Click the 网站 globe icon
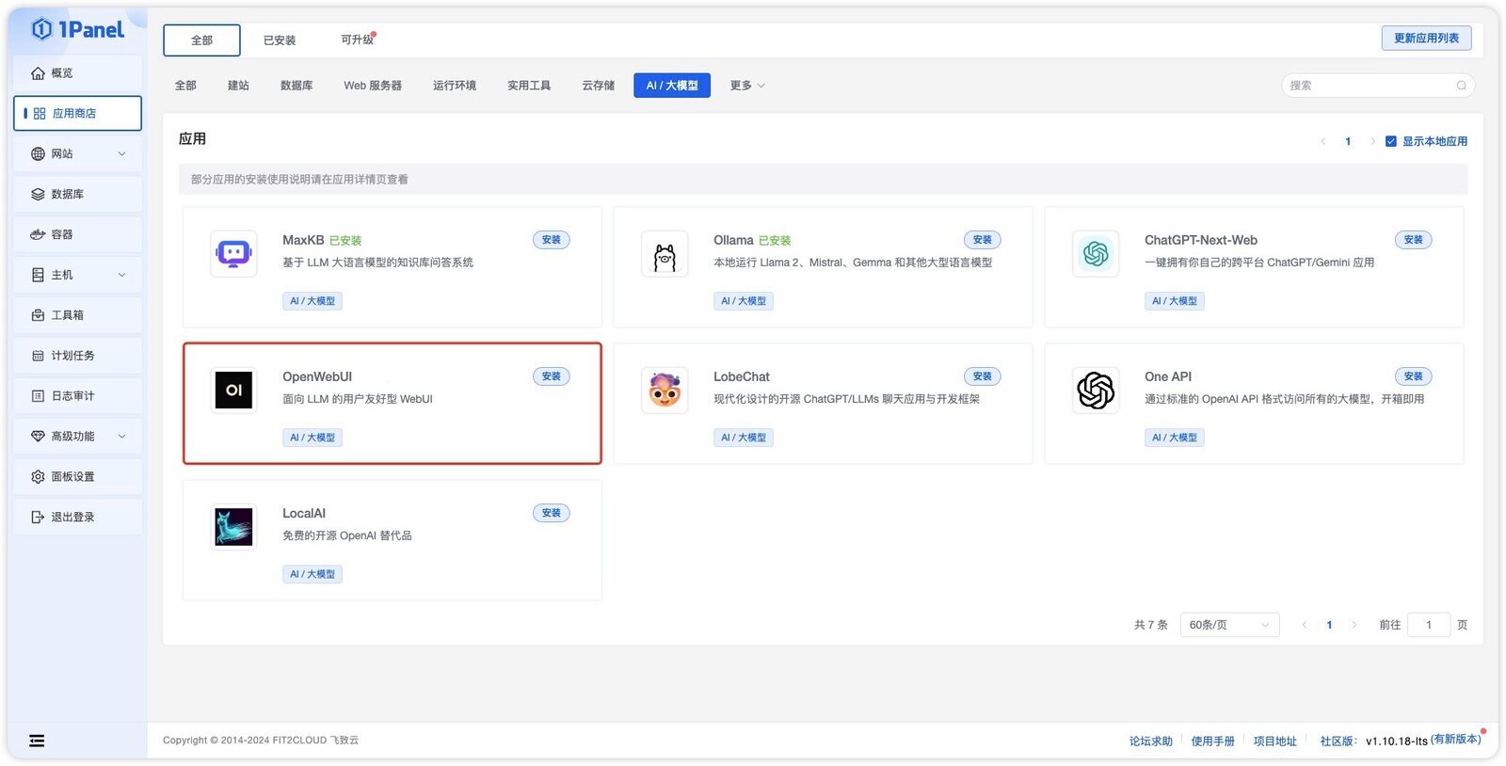 click(x=38, y=154)
